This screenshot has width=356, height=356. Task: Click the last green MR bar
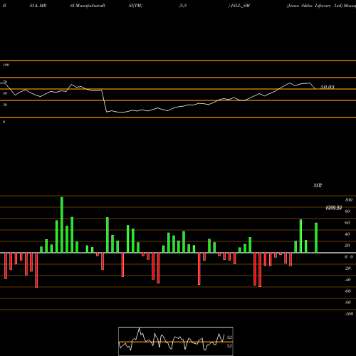(x=316, y=238)
